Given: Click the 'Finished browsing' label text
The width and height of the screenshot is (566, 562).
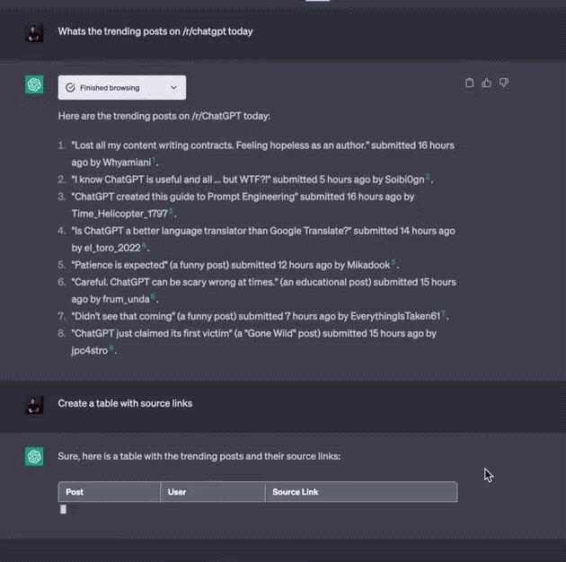Looking at the screenshot, I should tap(110, 88).
